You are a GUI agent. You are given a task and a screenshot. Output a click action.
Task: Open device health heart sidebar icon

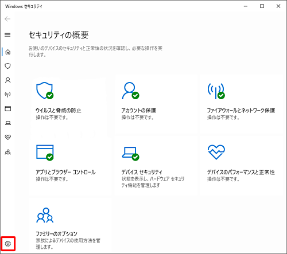point(7,137)
